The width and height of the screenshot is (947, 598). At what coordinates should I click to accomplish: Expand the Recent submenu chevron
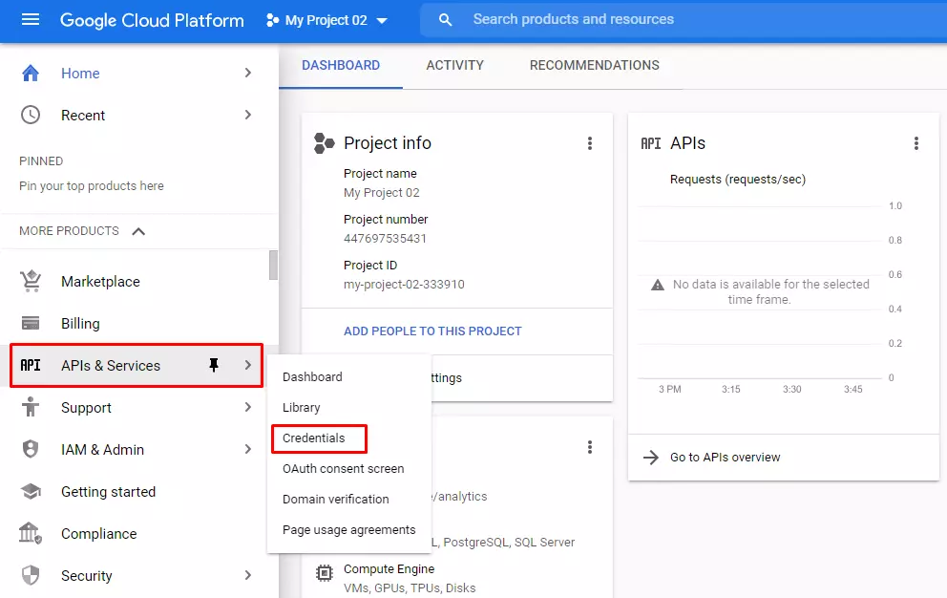pos(247,115)
